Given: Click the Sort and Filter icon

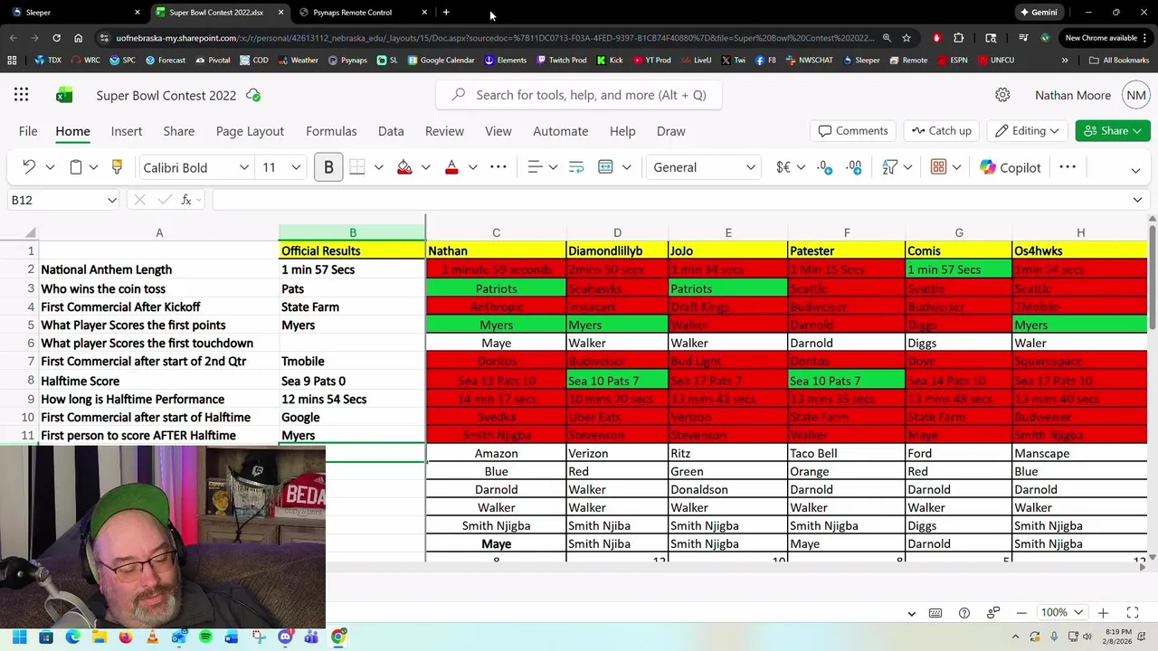Looking at the screenshot, I should (x=890, y=167).
